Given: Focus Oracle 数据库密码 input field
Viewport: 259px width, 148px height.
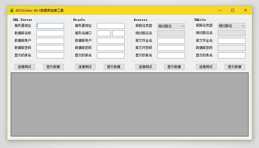Looking at the screenshot, I should pyautogui.click(x=111, y=48).
